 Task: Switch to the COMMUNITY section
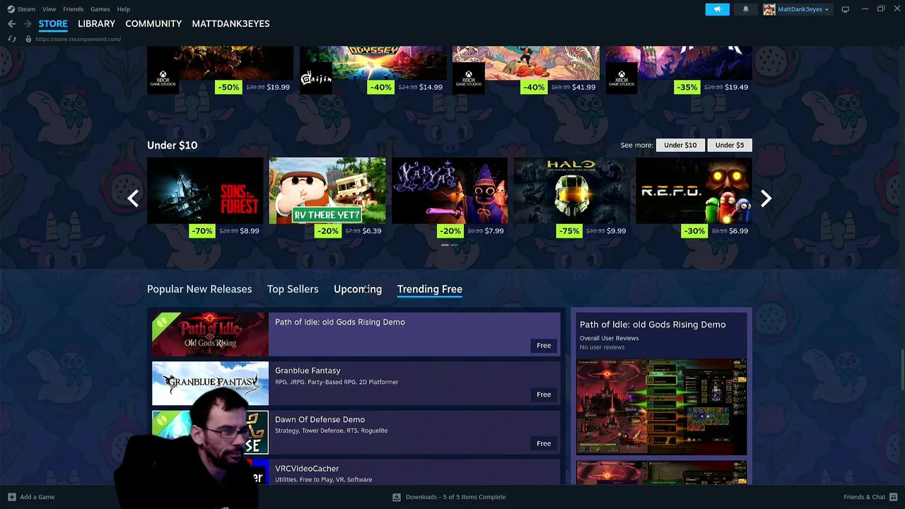click(153, 23)
